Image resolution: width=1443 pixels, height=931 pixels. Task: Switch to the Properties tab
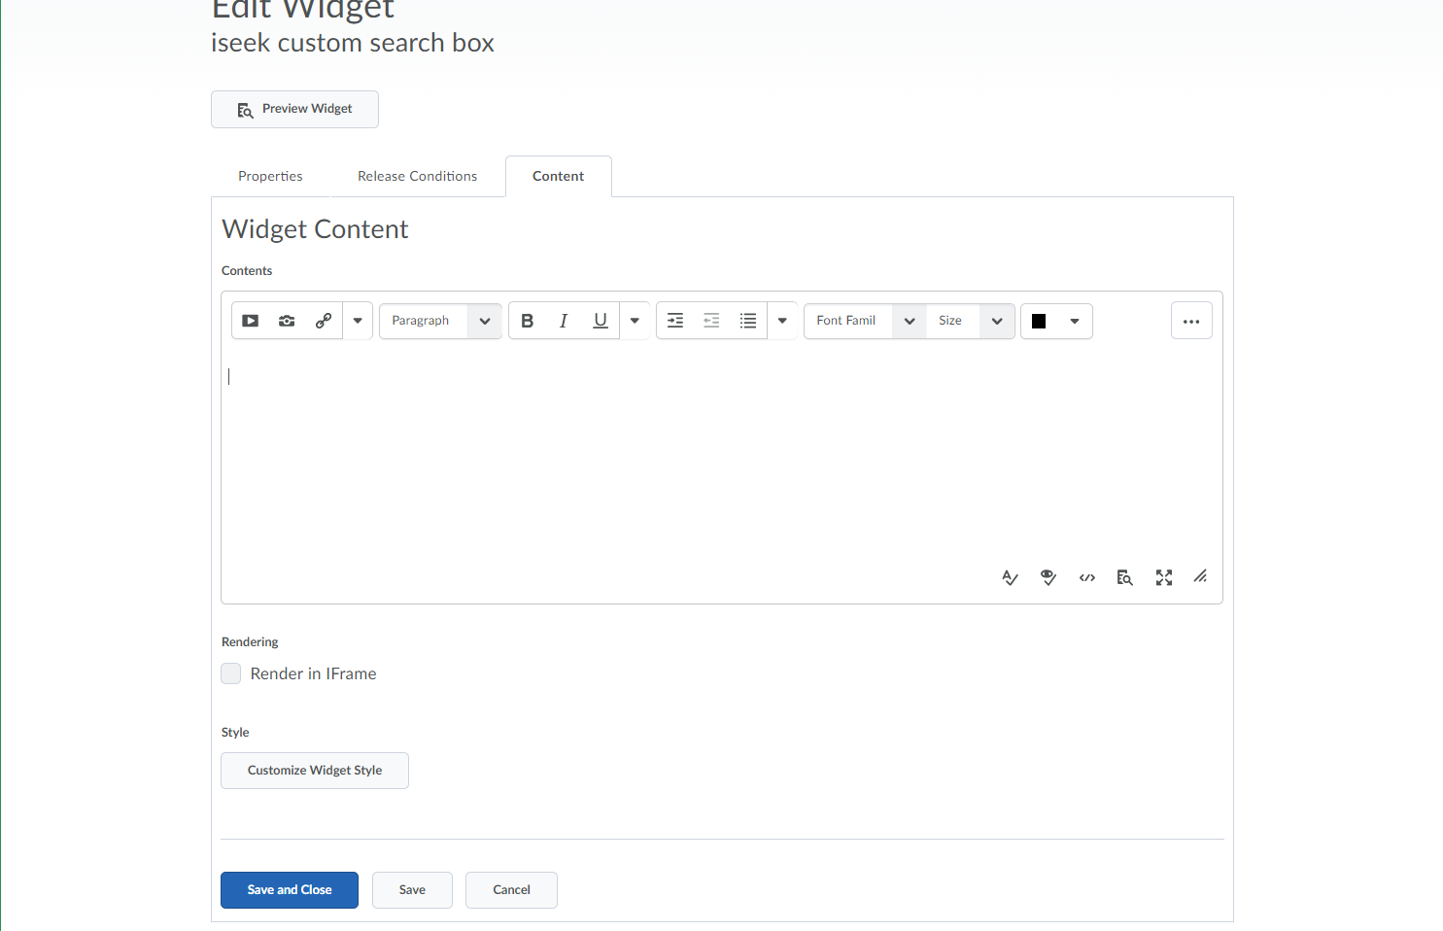(x=270, y=176)
